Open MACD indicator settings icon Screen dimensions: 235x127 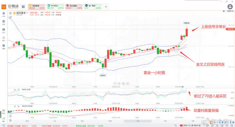pyautogui.click(x=19, y=106)
